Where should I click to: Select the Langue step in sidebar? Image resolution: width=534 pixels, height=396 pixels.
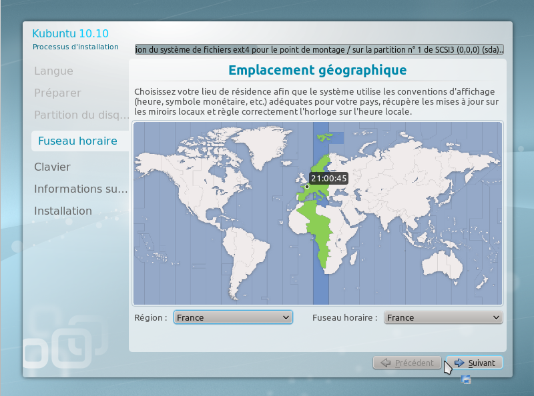pyautogui.click(x=53, y=71)
